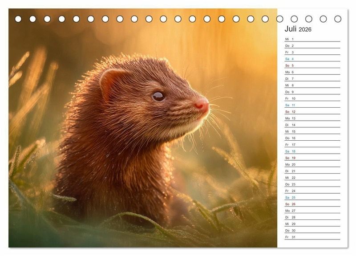Select the Mi 1 date row

(x=311, y=39)
